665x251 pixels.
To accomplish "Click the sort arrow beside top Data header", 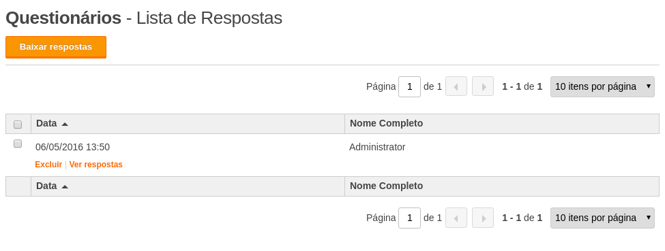I will click(65, 124).
